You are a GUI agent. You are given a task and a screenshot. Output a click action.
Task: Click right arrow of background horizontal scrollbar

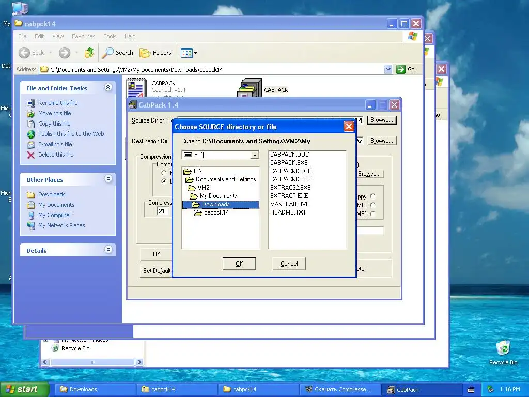click(x=140, y=362)
